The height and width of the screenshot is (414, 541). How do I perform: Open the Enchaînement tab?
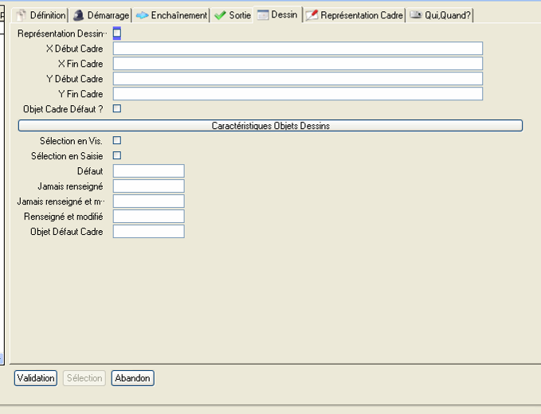point(171,15)
